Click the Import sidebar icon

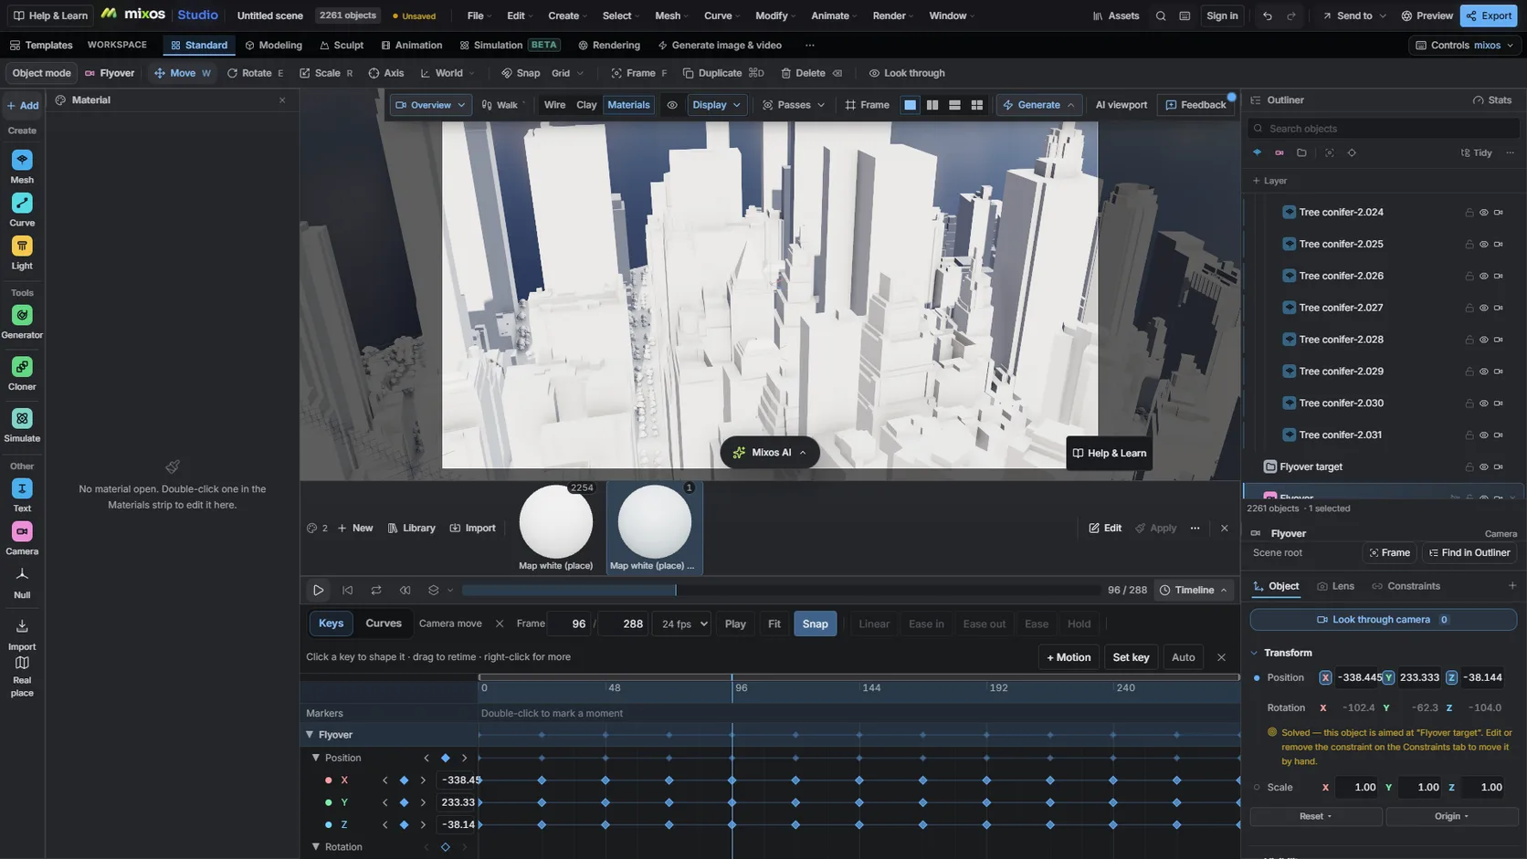pos(22,633)
